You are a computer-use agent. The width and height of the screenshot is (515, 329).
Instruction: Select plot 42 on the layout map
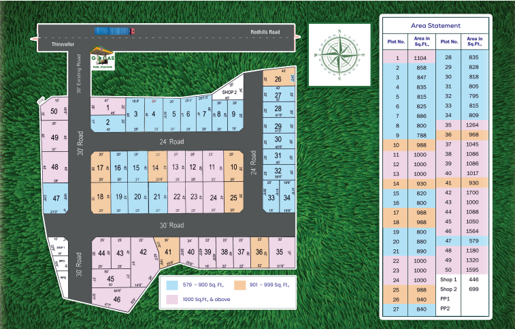[x=143, y=253]
